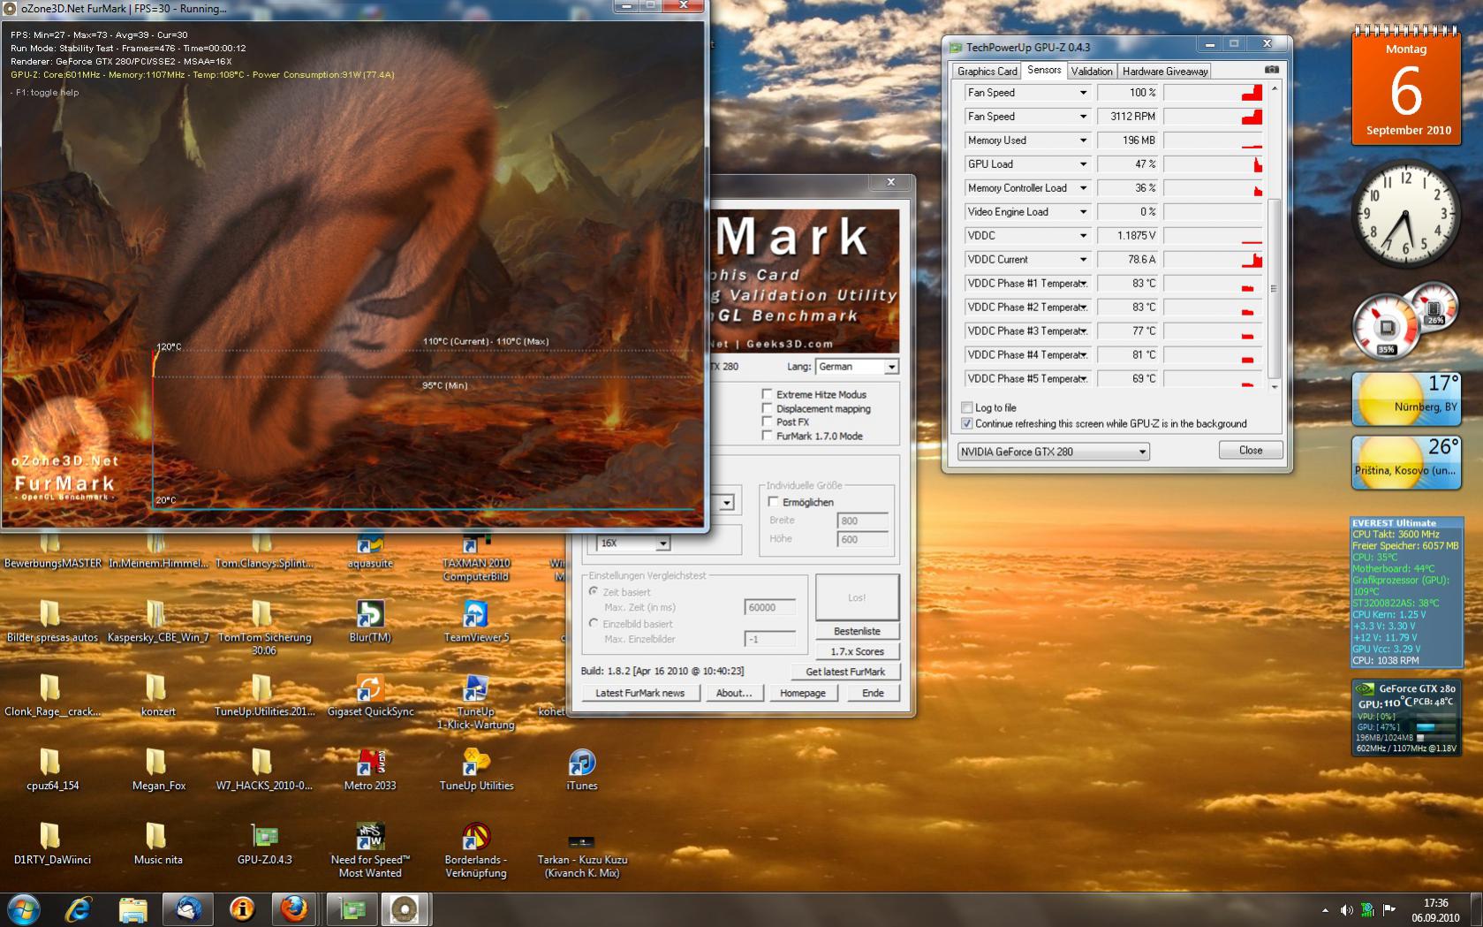The height and width of the screenshot is (927, 1483).
Task: Select the Metro 2033 desktop icon
Action: (x=370, y=770)
